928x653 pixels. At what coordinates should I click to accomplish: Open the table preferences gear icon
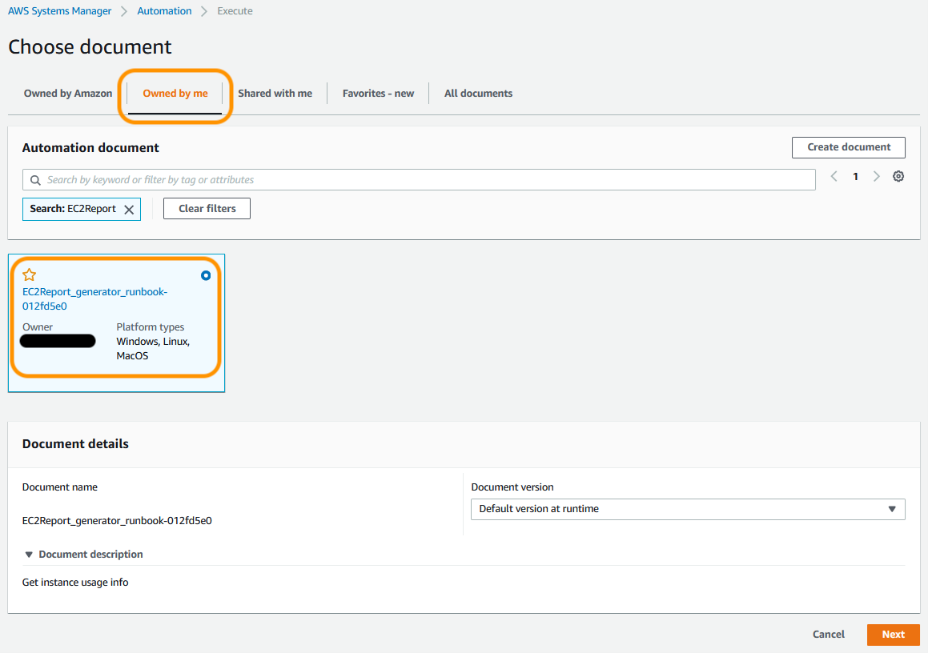[898, 175]
